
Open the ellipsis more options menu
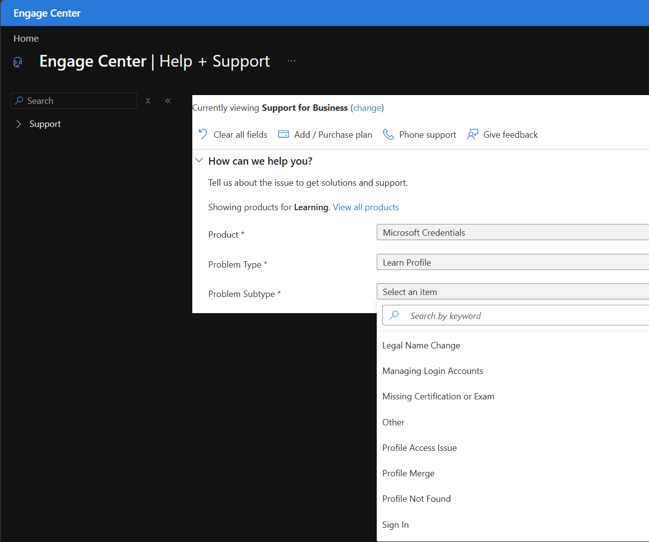point(291,61)
